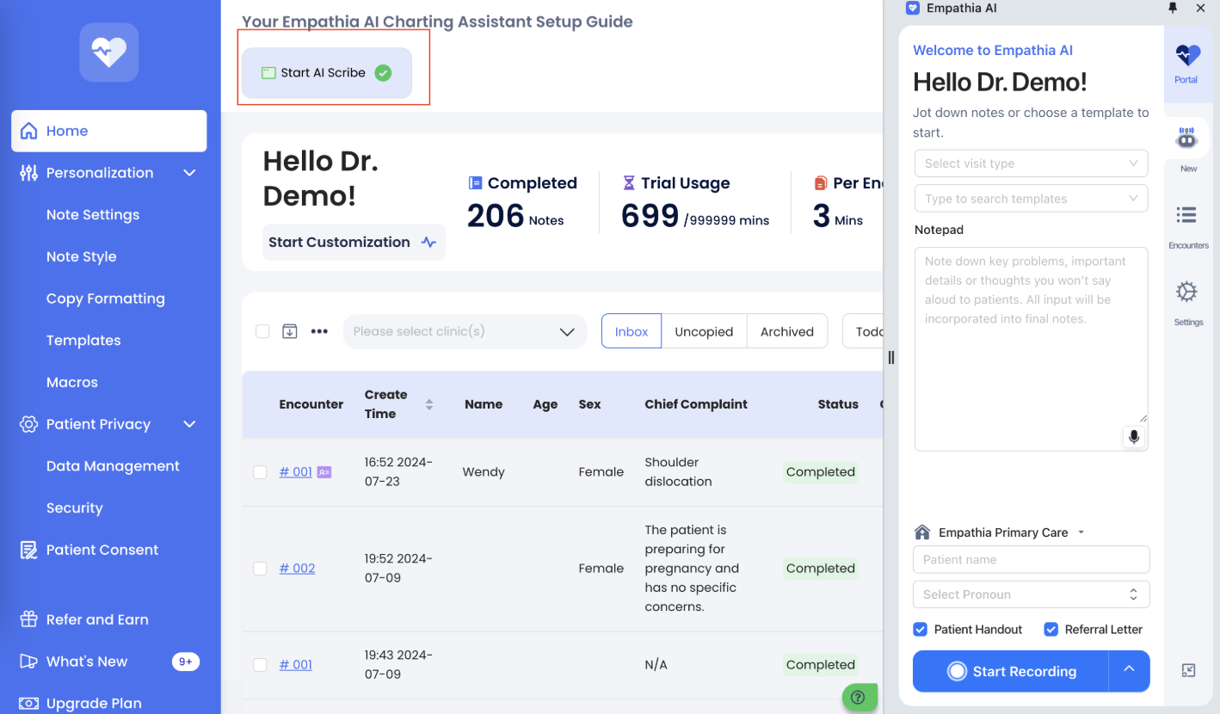Click the collapse panel icon at bottom right
The width and height of the screenshot is (1220, 714).
1189,671
